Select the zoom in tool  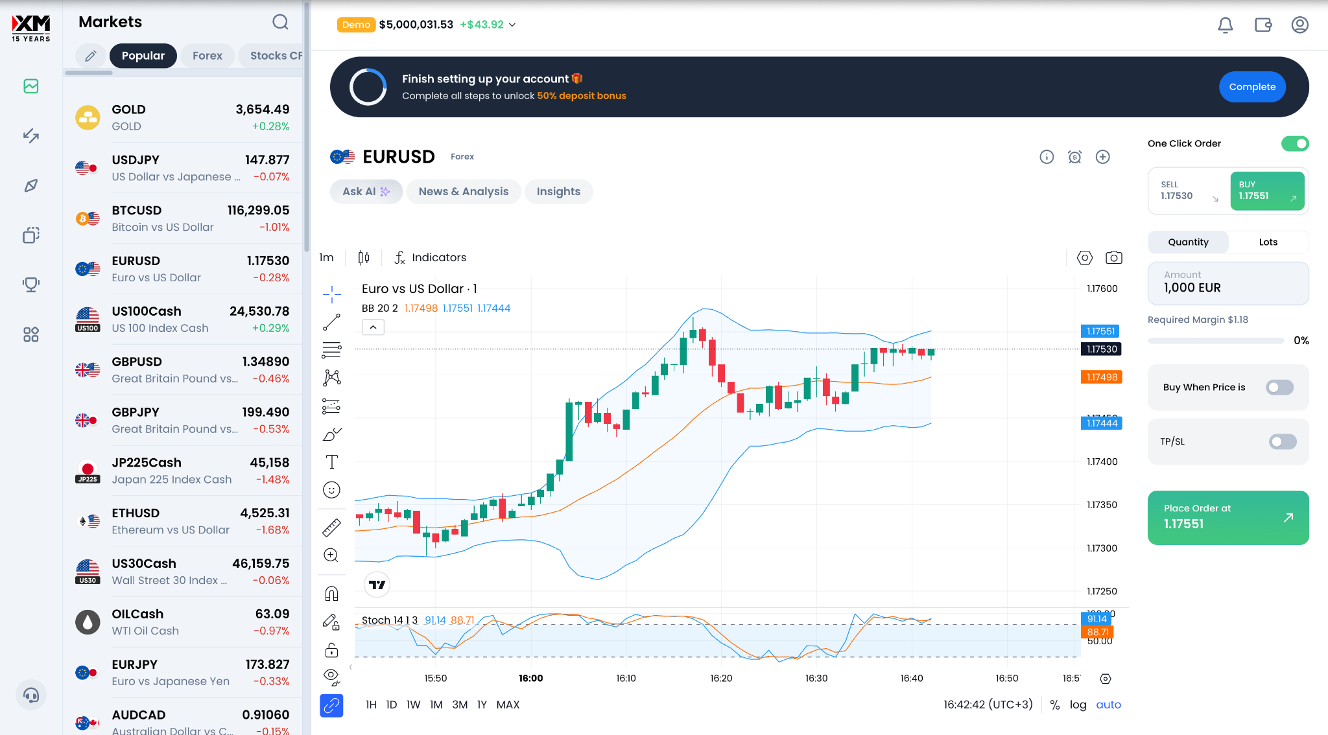(x=331, y=555)
